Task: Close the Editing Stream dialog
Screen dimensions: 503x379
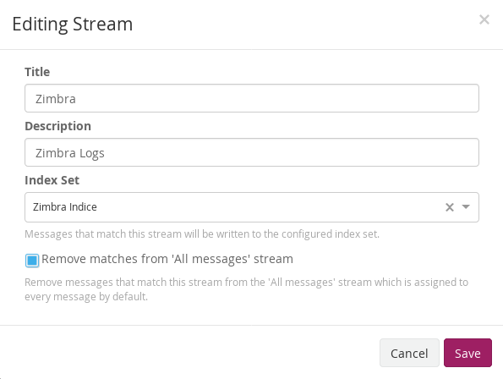Action: click(x=484, y=19)
